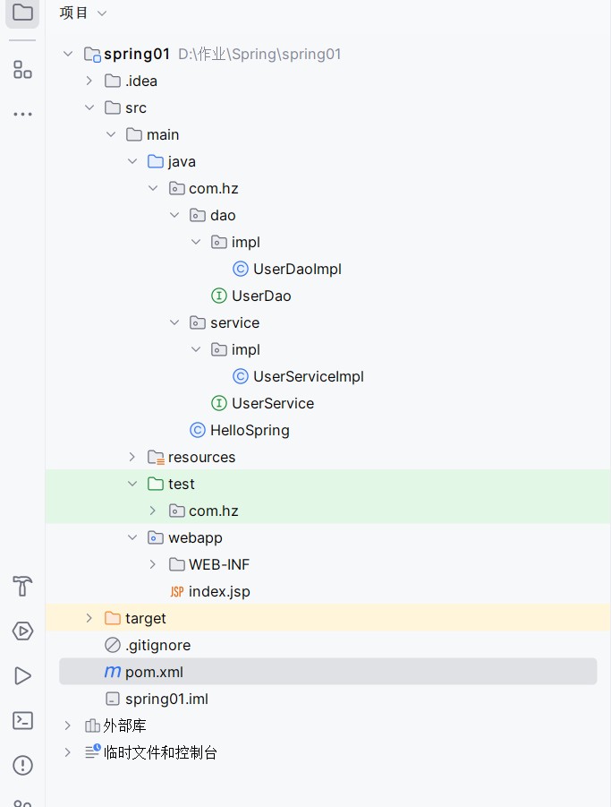Select the .gitignore file
This screenshot has width=611, height=807.
[157, 645]
